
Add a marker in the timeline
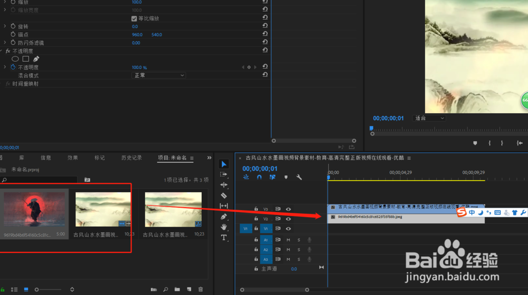[x=286, y=177]
